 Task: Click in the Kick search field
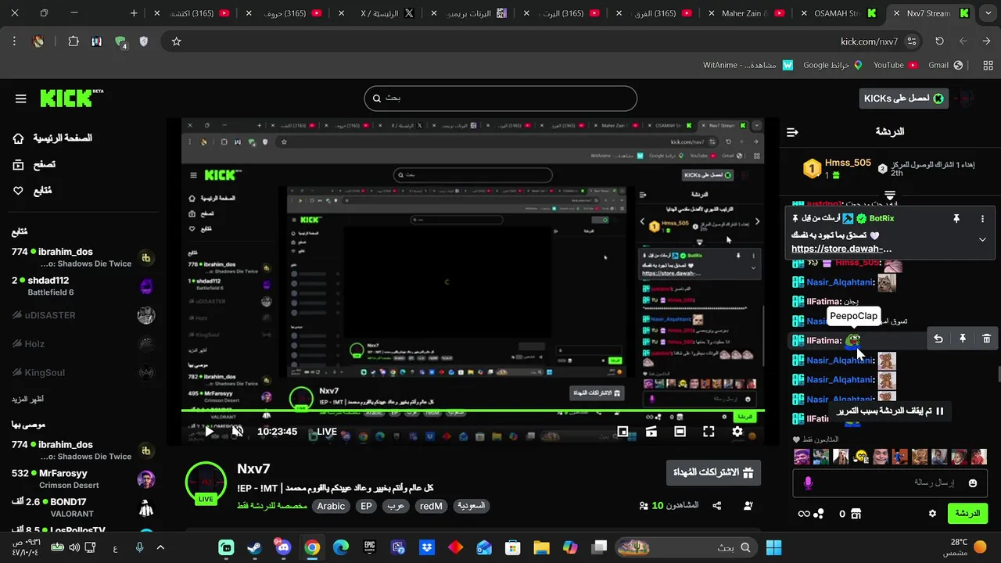point(500,99)
